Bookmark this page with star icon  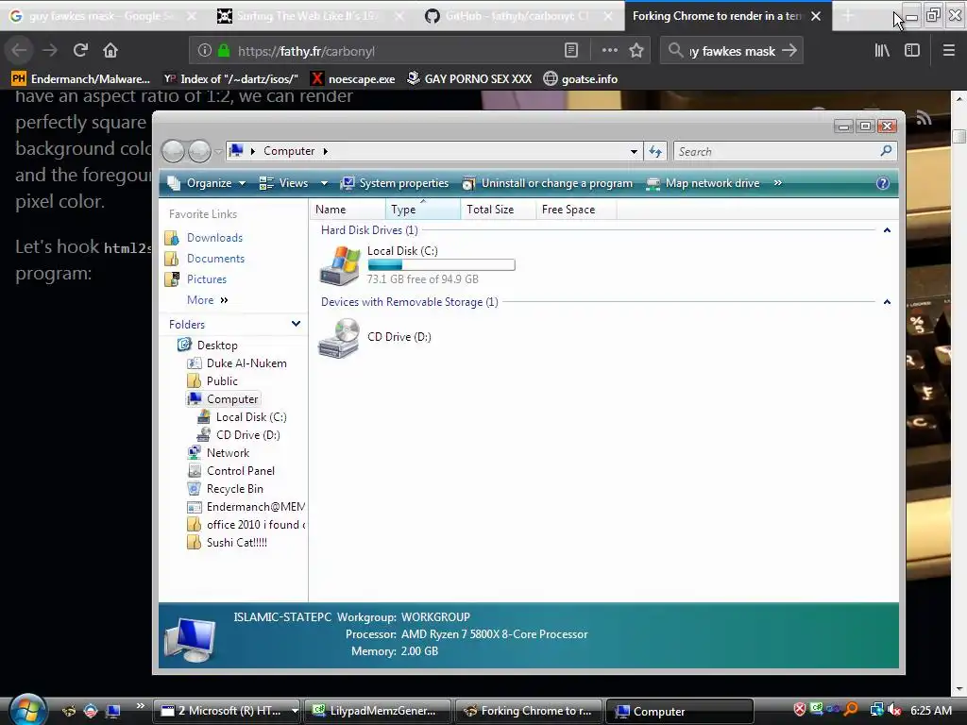click(636, 51)
